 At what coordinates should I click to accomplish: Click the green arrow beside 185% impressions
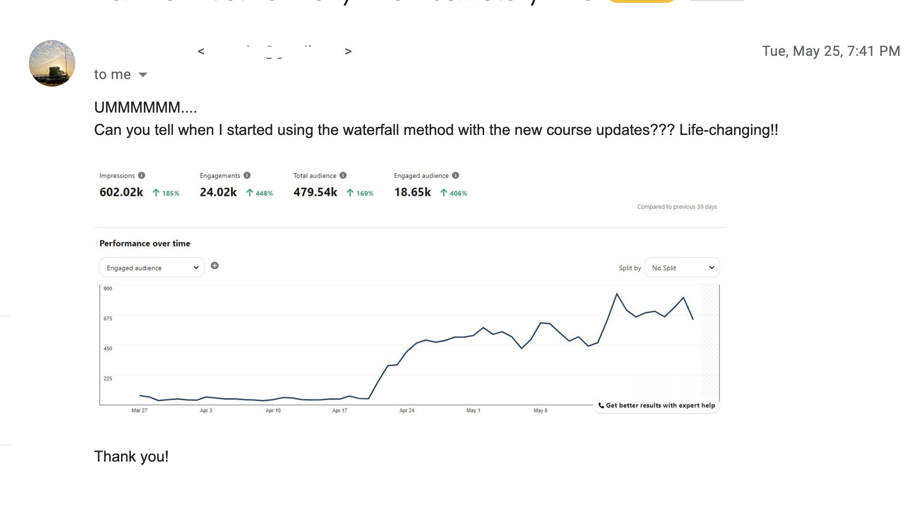(x=156, y=193)
